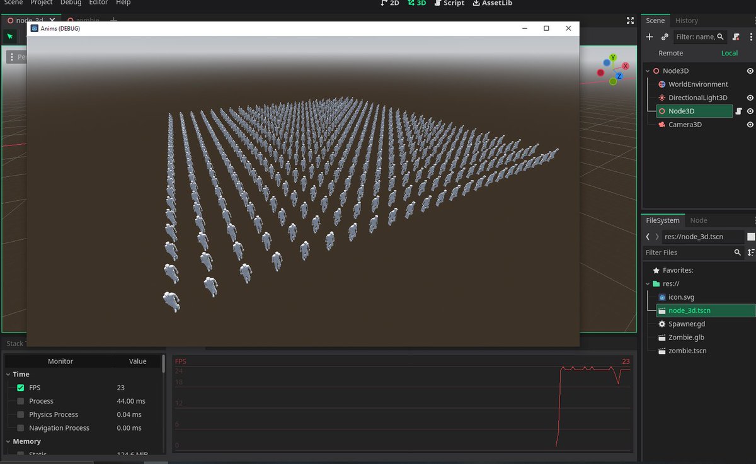
Task: Click the 3D viewport orientation gizmo
Action: 612,70
